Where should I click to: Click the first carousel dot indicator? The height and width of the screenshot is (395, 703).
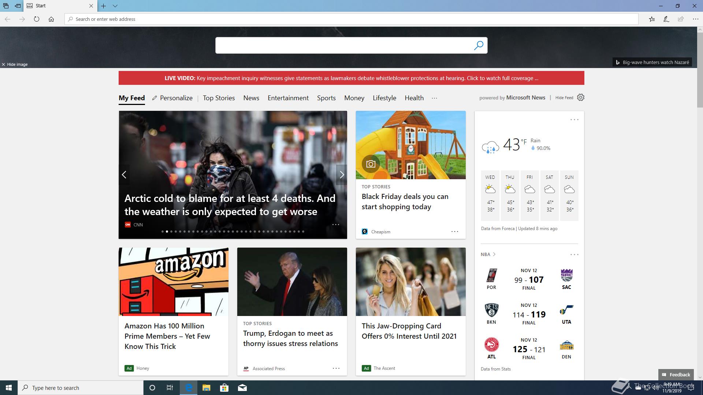click(x=163, y=232)
